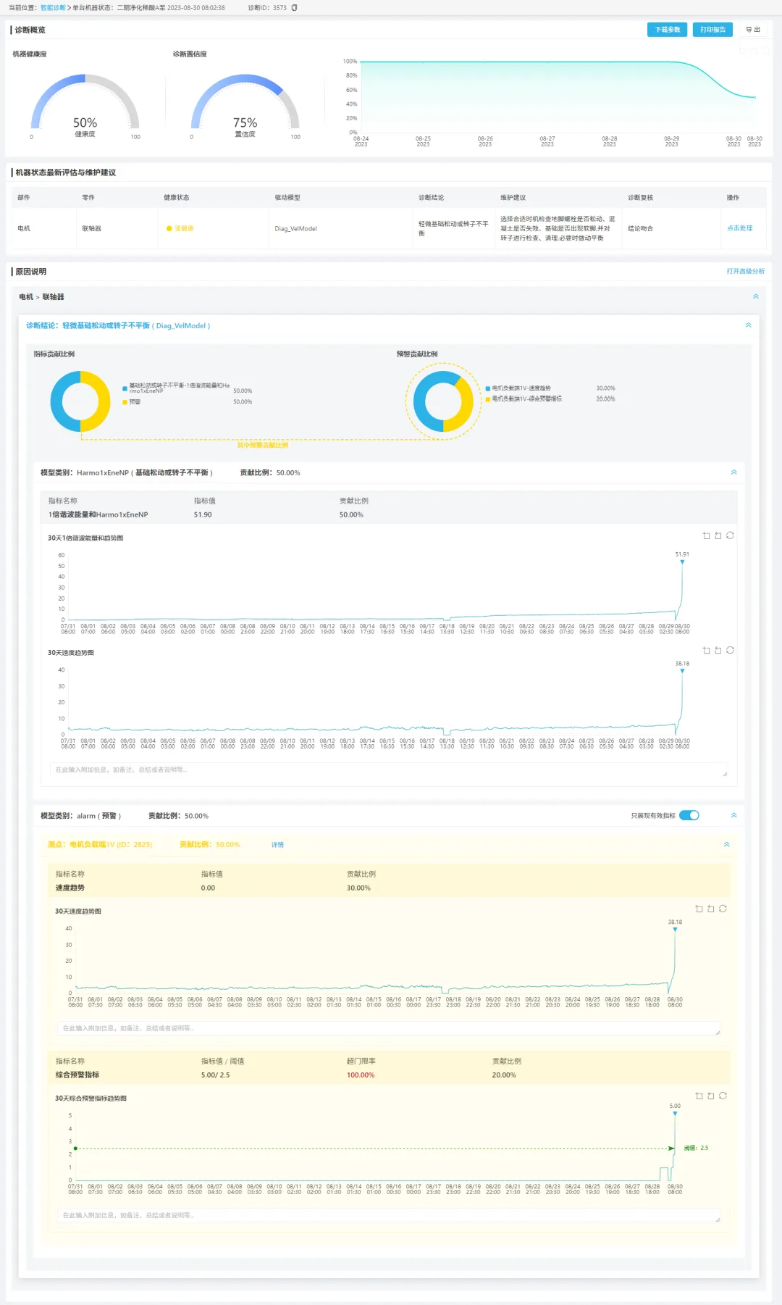Collapse the alarm 预警 model section

tap(733, 815)
